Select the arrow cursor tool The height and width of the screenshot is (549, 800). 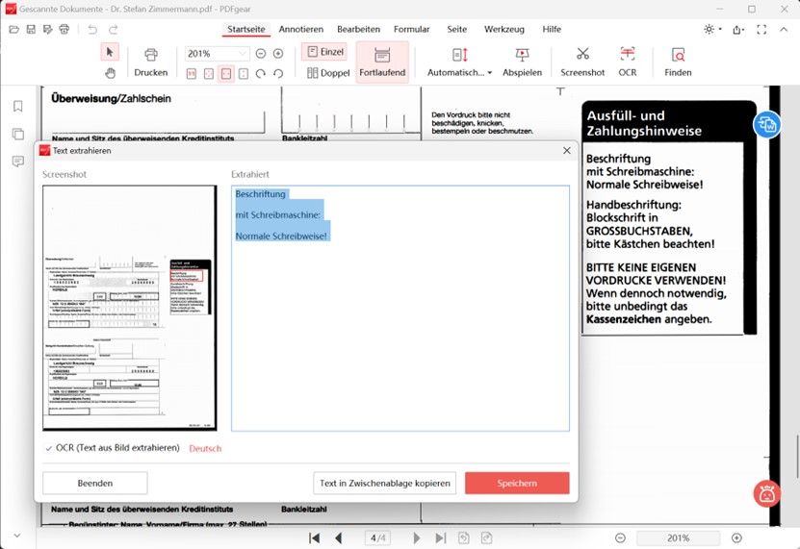pos(110,52)
